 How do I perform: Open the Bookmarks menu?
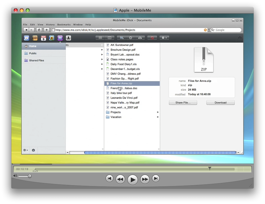(64, 25)
